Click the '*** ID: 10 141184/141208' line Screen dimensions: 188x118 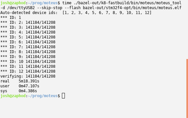coord(28,62)
